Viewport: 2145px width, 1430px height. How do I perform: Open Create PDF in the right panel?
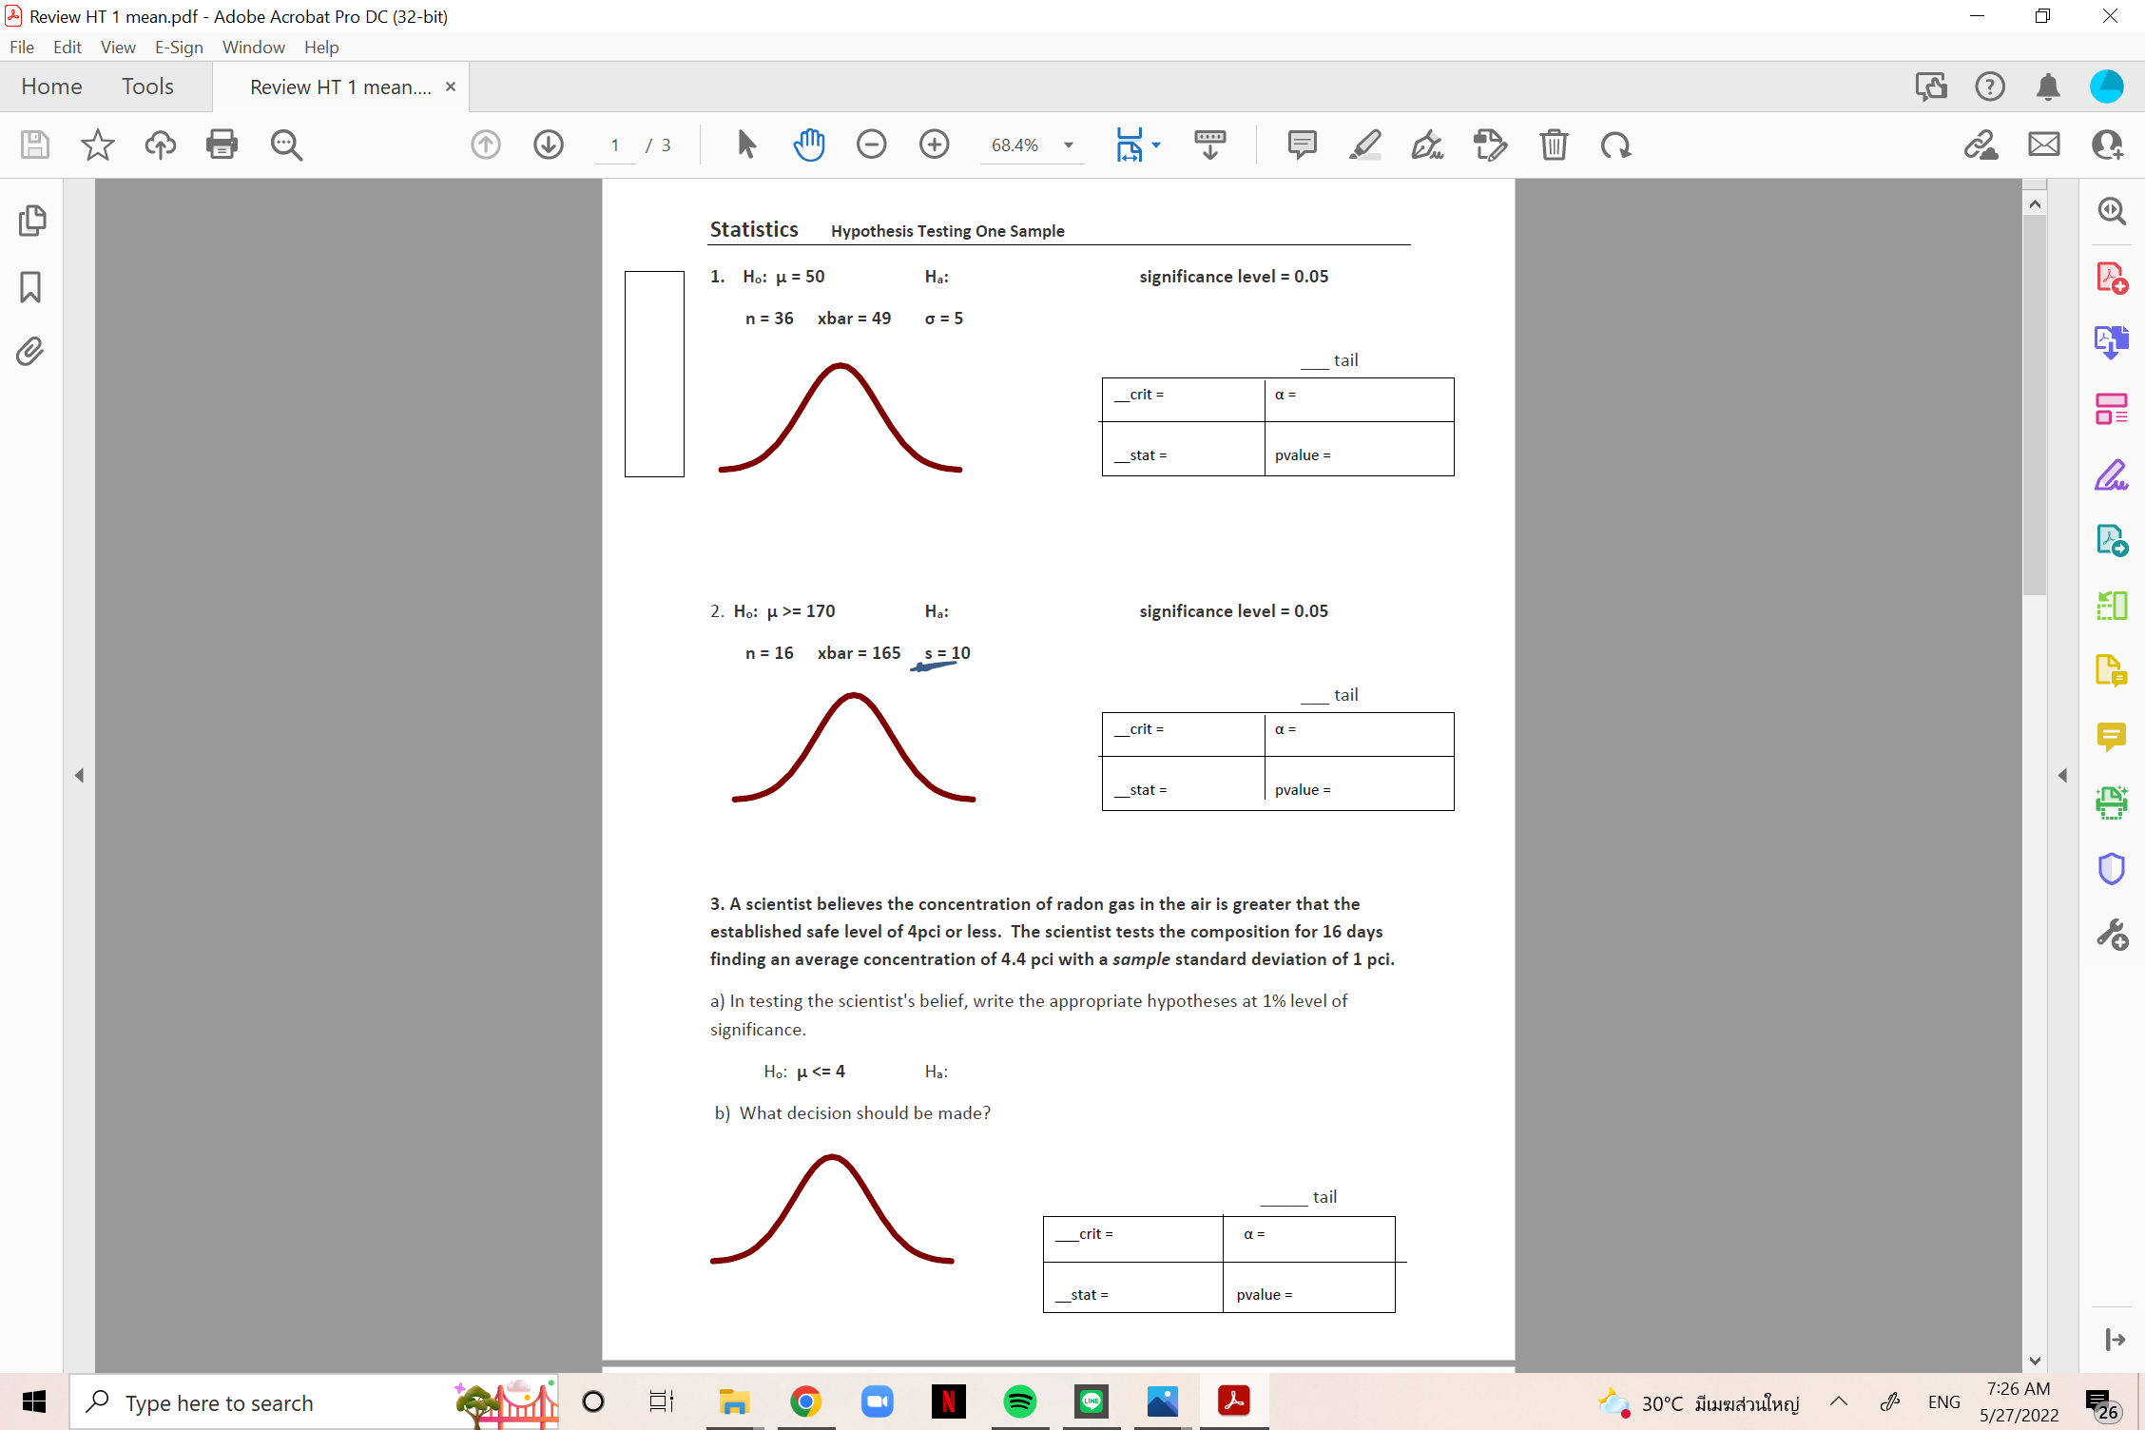click(x=2112, y=278)
